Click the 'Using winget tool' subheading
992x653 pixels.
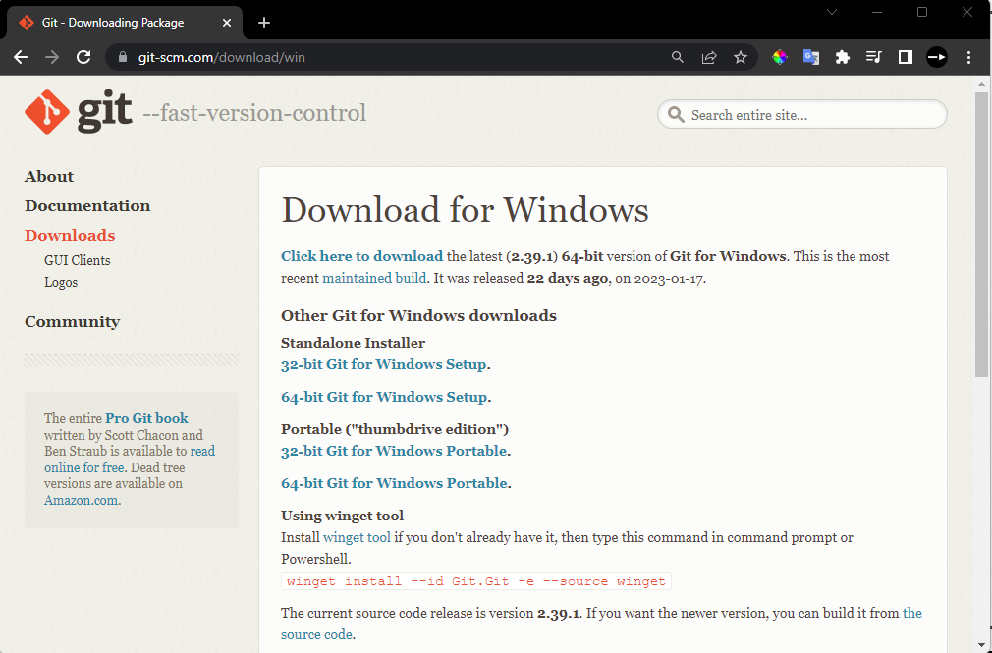(342, 516)
